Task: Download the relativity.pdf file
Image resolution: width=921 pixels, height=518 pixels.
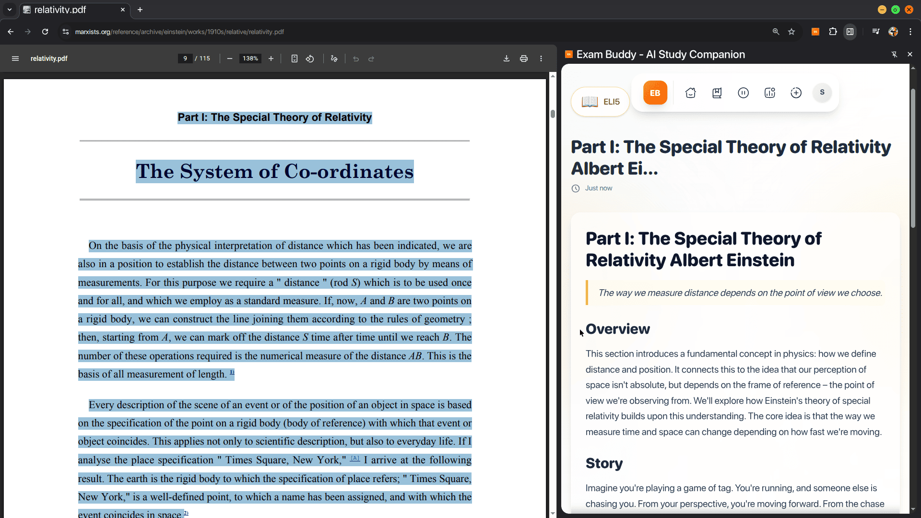Action: pos(506,59)
